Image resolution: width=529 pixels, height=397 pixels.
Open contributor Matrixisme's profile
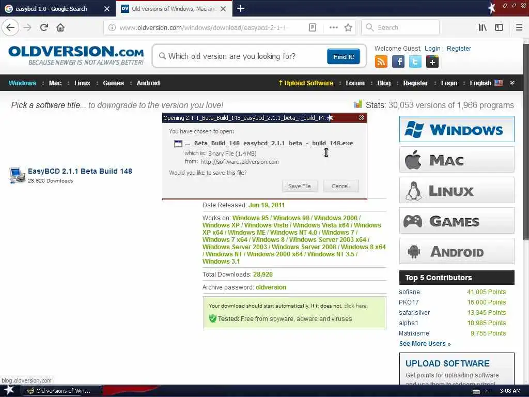414,333
